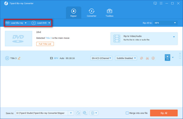Screen dimensions: 183x119
Task: Click the MP4 output format icon
Action: 167,58
